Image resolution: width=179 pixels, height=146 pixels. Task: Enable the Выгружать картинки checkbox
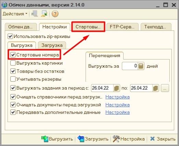click(13, 63)
